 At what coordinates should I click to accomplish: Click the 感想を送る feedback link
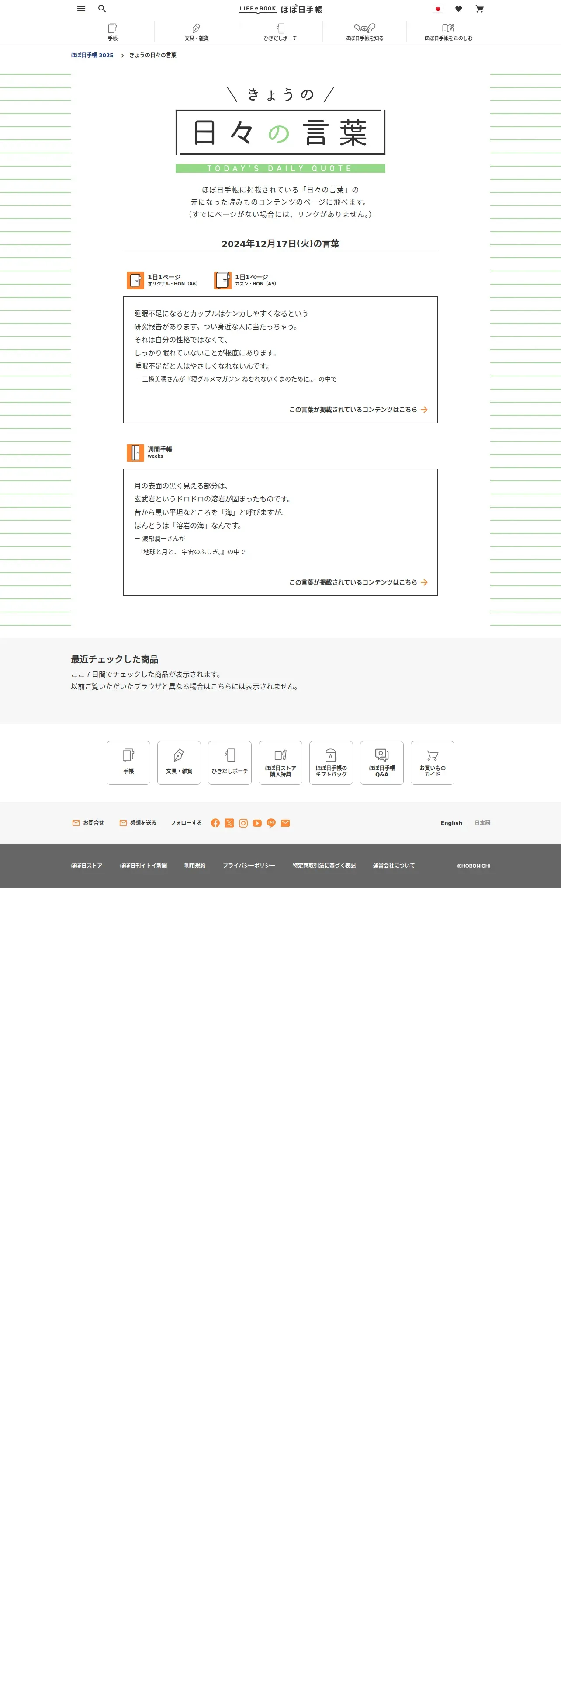[x=138, y=823]
